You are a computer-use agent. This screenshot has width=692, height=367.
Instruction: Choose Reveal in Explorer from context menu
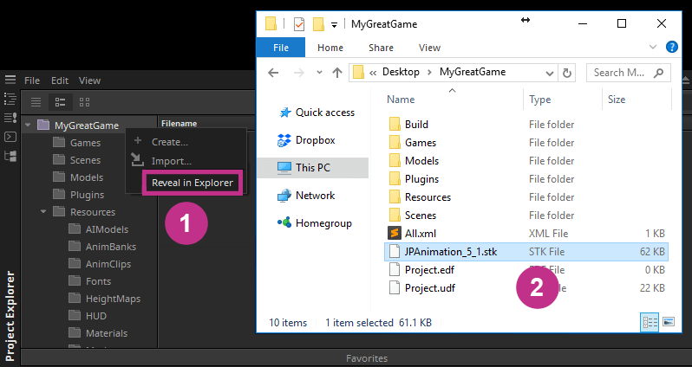[192, 183]
